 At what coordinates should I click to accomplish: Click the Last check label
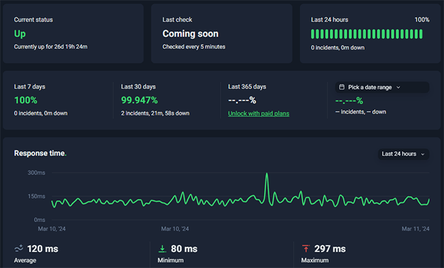(x=177, y=20)
